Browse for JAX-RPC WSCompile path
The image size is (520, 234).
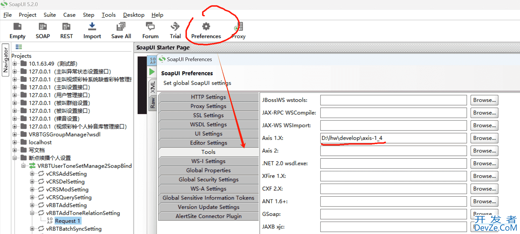coord(484,113)
